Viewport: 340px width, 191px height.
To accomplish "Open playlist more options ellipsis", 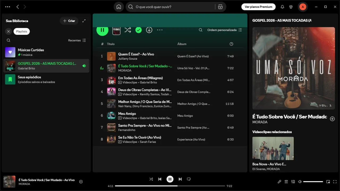I will tap(160, 30).
